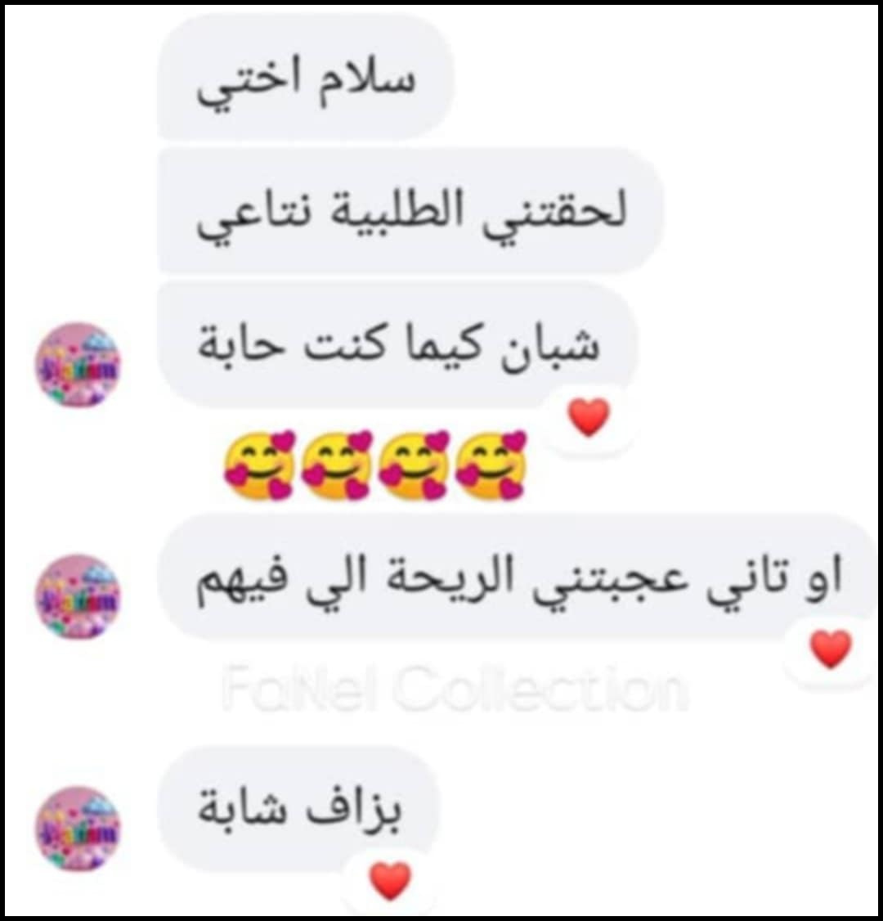Click the faint 'FaNel Collection' watermark text
The width and height of the screenshot is (883, 921).
pos(455,687)
